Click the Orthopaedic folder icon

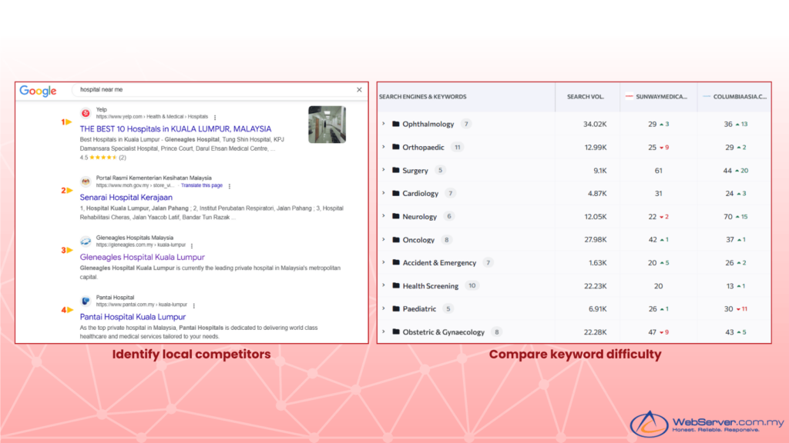coord(396,147)
